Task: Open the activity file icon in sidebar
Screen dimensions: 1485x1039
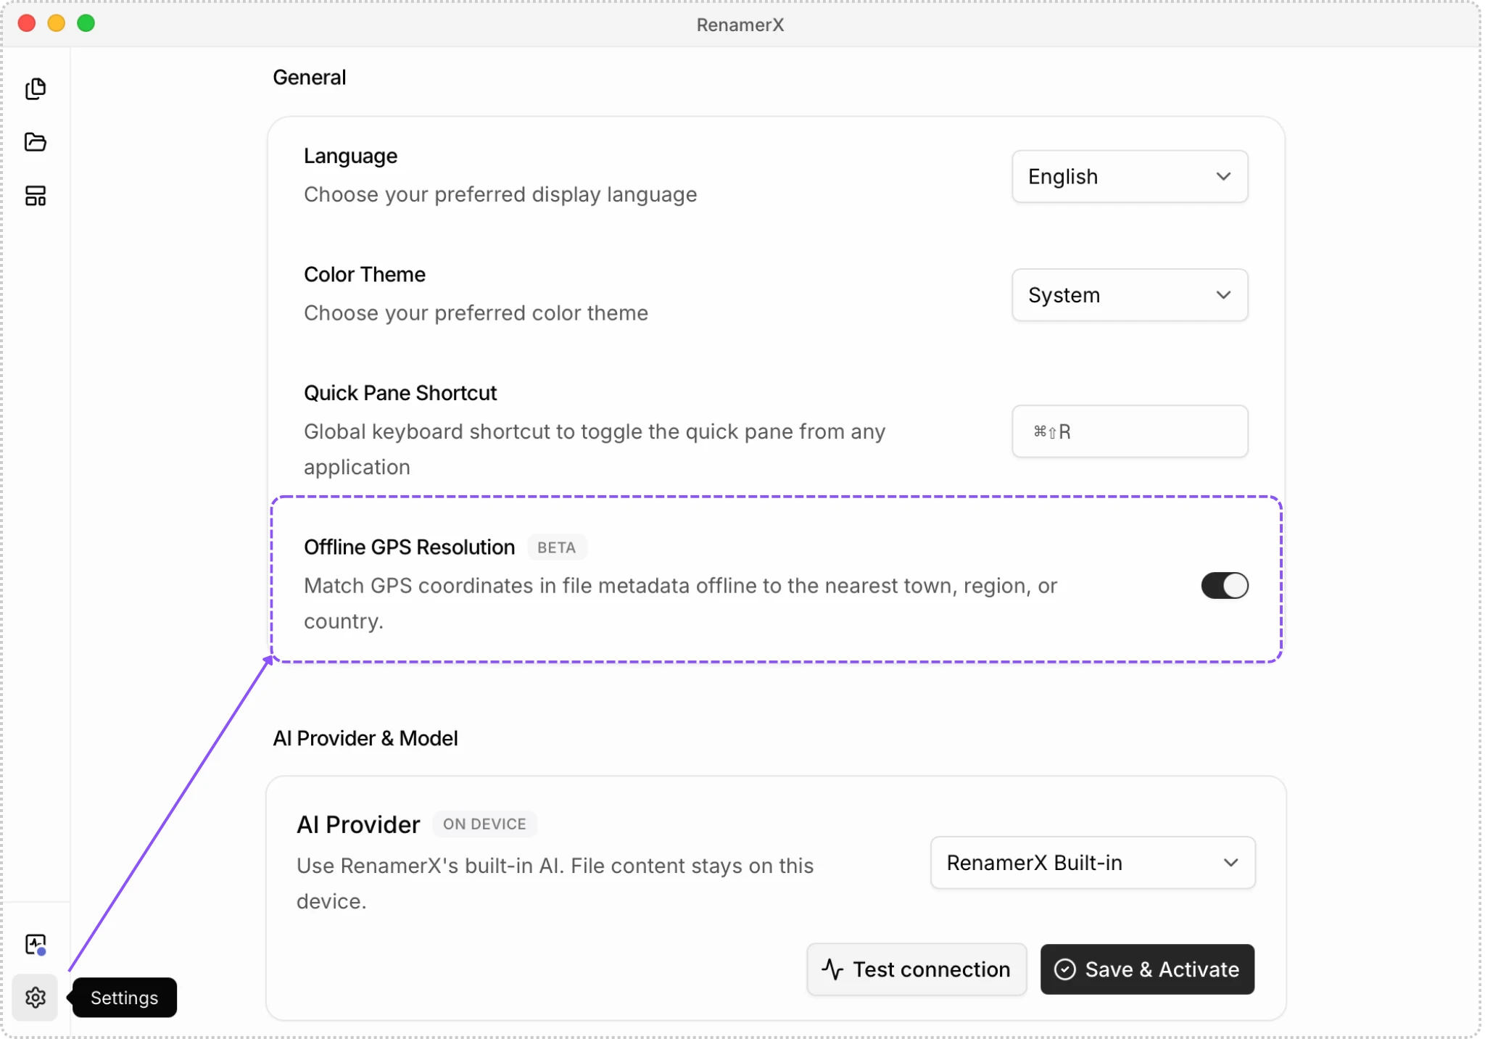Action: tap(36, 945)
